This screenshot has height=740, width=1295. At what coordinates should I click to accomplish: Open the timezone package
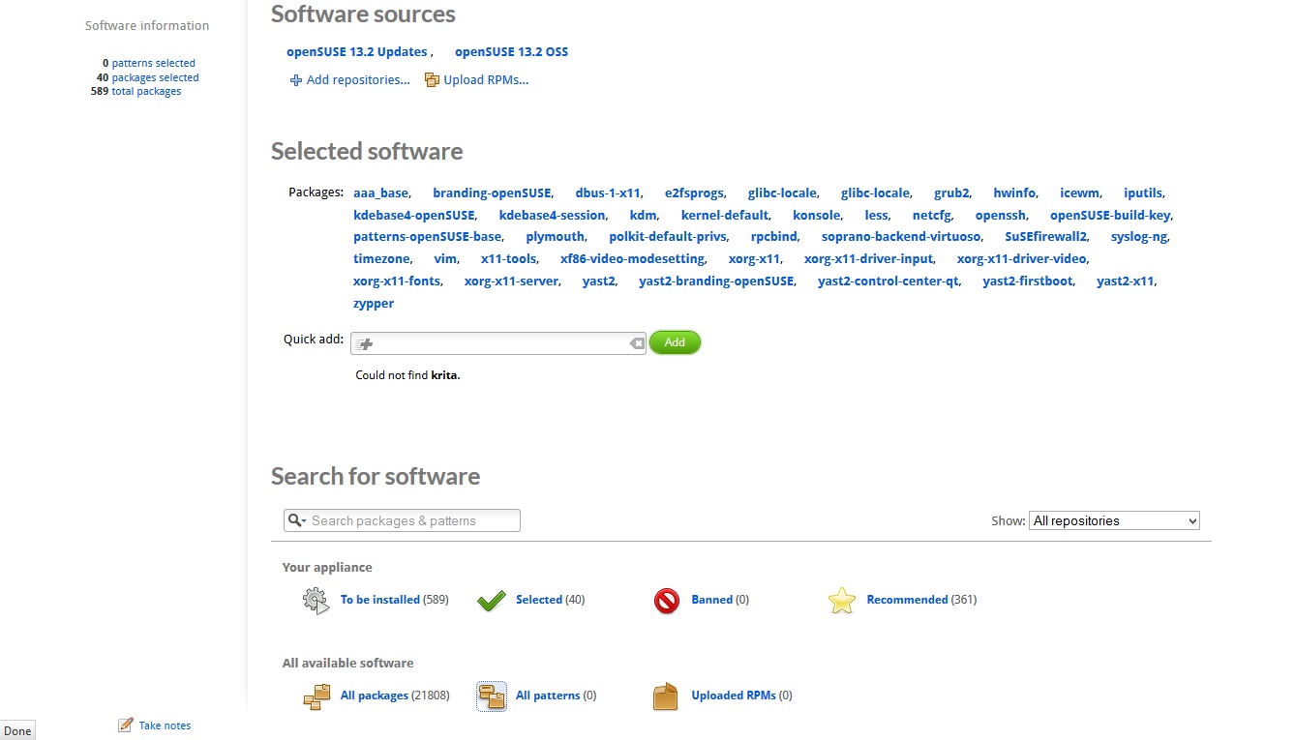pos(381,259)
